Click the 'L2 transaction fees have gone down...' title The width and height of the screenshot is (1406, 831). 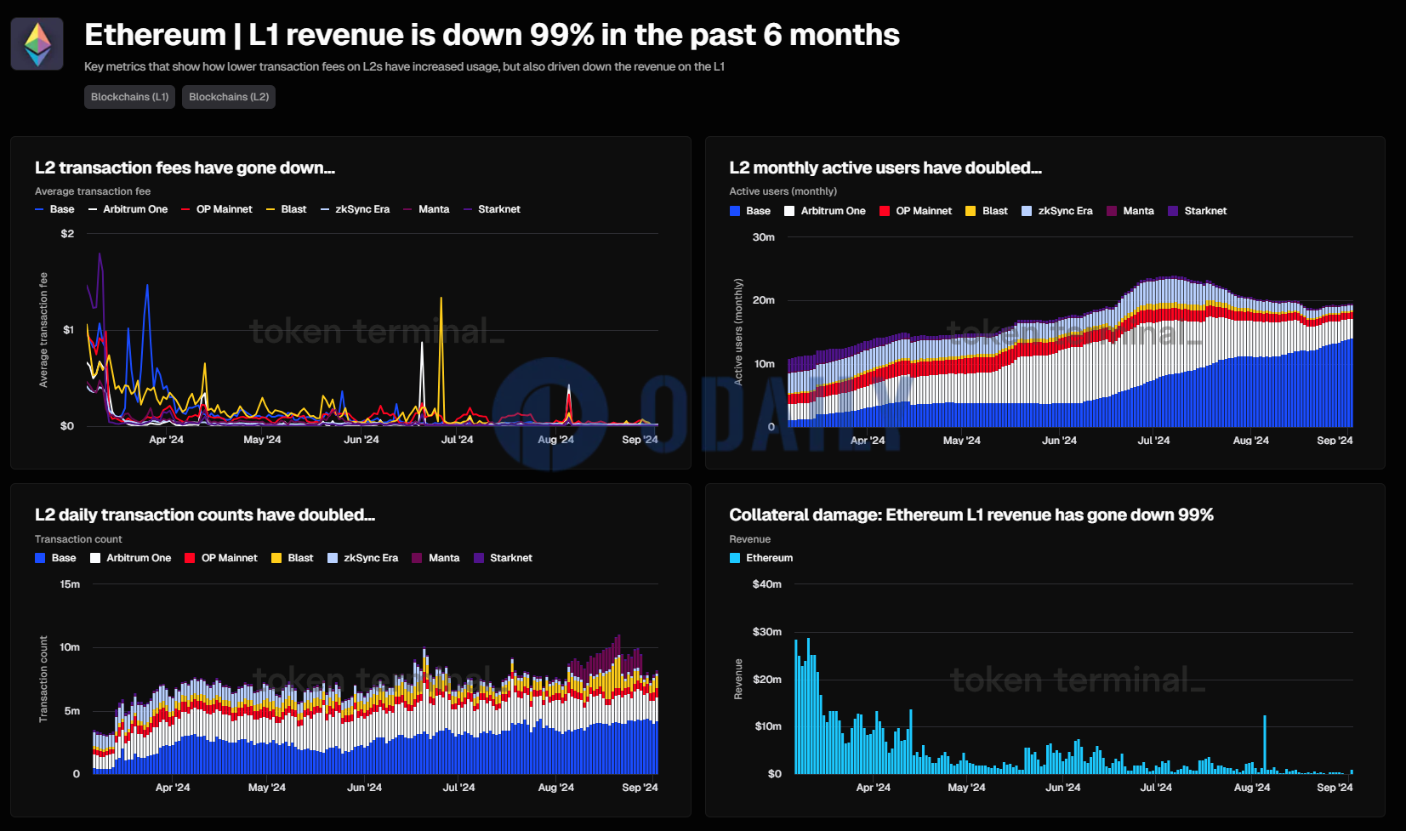pyautogui.click(x=185, y=168)
